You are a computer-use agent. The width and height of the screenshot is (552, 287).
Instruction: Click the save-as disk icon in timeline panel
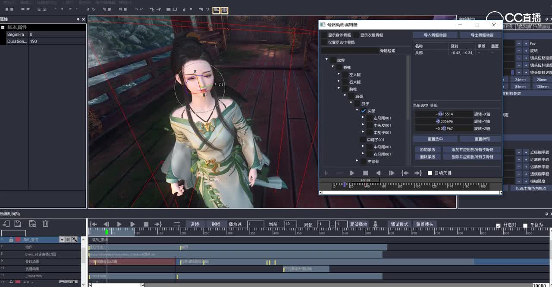coord(32,223)
